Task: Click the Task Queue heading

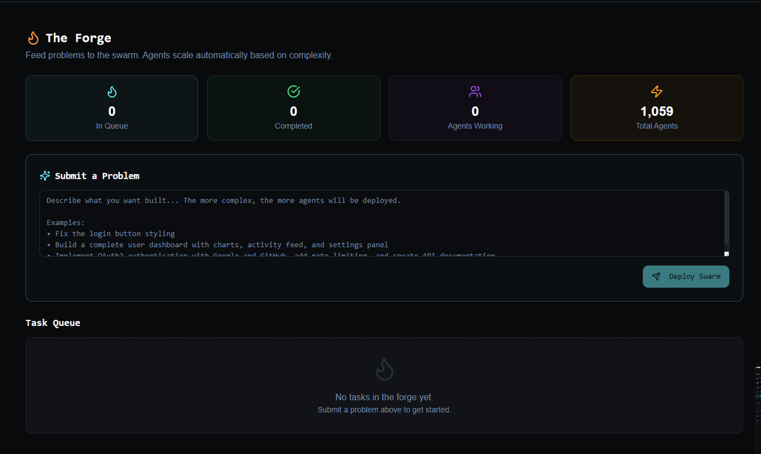Action: click(53, 323)
